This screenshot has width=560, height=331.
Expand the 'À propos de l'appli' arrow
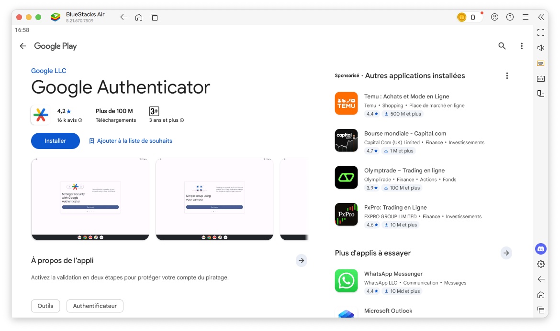pos(301,260)
